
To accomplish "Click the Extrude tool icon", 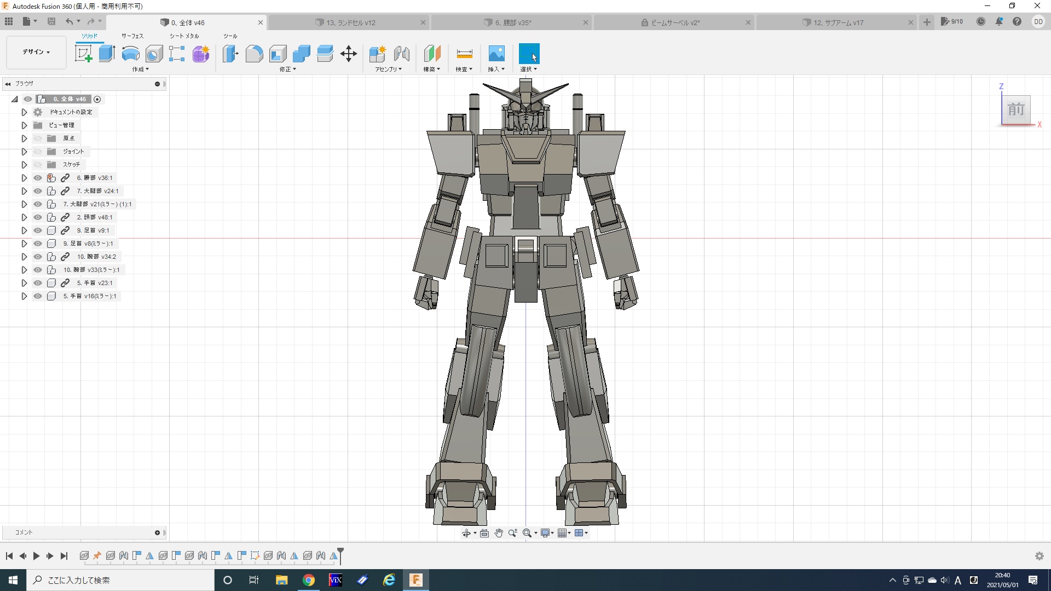I will point(107,54).
